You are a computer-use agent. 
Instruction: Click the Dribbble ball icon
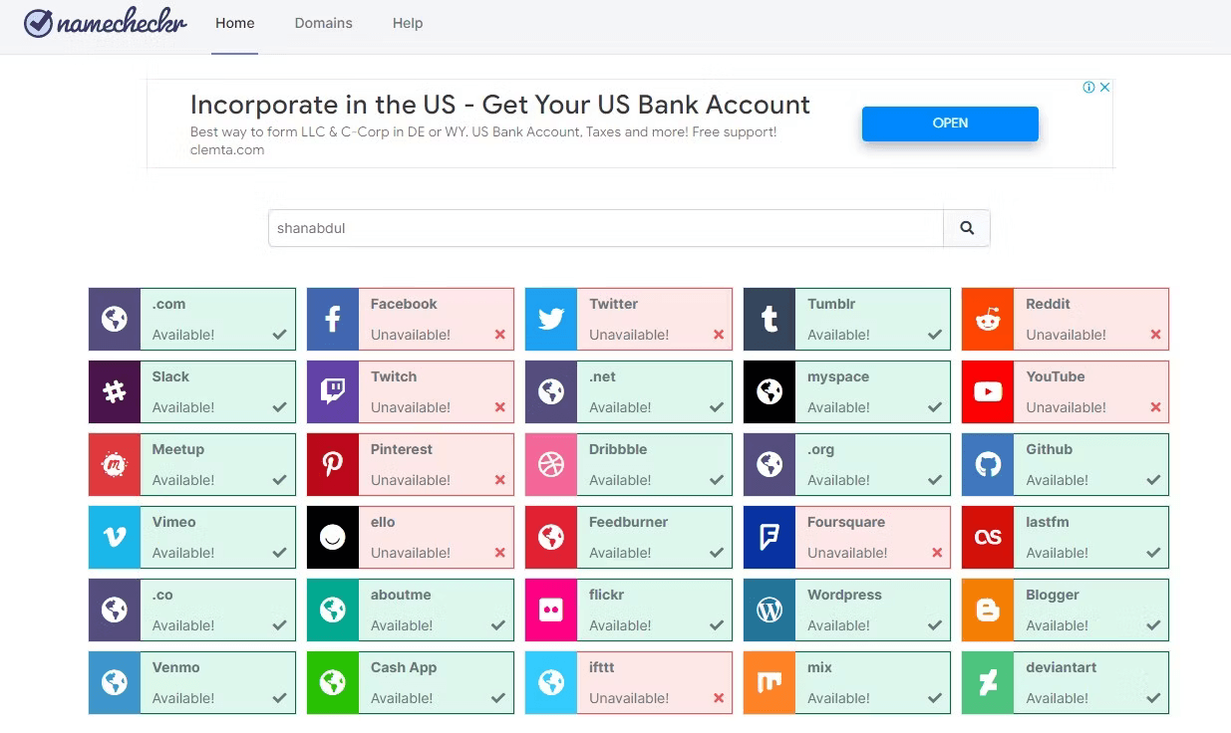[551, 465]
